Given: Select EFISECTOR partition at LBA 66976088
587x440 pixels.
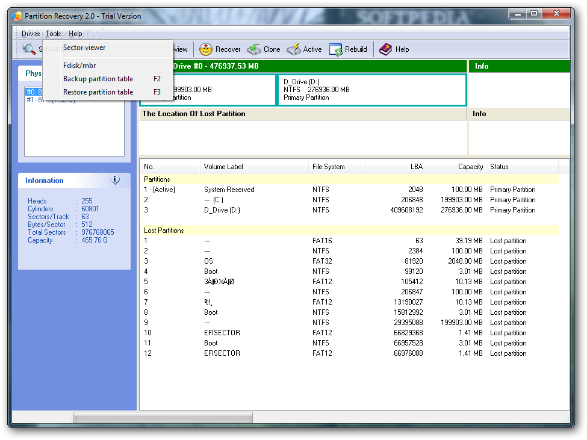Looking at the screenshot, I should tap(350, 353).
